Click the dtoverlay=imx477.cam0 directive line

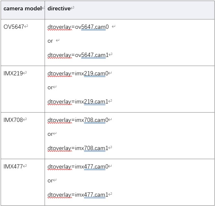click(78, 167)
